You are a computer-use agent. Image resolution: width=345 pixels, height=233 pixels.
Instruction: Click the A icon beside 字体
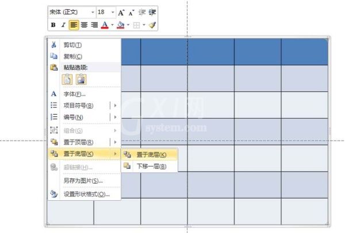[53, 94]
